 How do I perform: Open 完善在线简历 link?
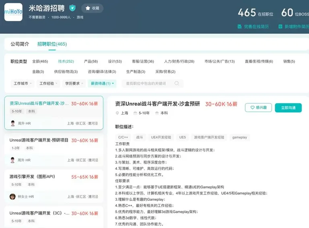(253, 26)
